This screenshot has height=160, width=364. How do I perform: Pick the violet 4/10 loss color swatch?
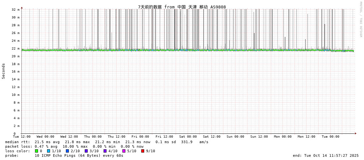pyautogui.click(x=105, y=151)
